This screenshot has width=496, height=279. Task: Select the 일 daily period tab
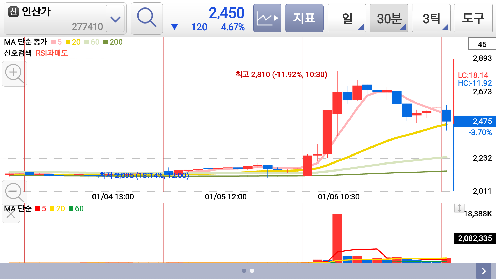point(347,18)
